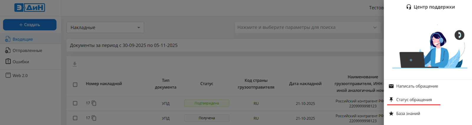Open the Накладные document type dropdown
472x125 pixels.
pos(105,27)
